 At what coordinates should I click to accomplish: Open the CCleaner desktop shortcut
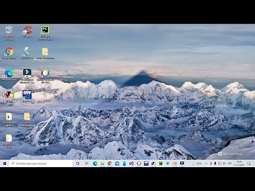tap(27, 31)
